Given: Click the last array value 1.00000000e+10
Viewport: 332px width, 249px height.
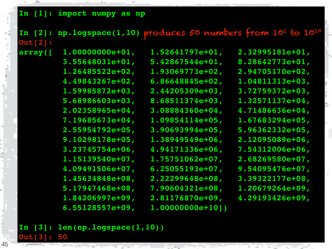Looking at the screenshot, I should coord(186,208).
